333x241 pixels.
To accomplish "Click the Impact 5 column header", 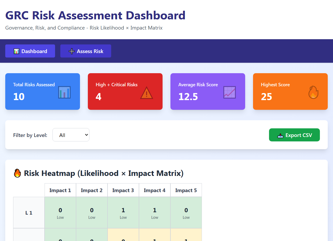I will coord(186,190).
